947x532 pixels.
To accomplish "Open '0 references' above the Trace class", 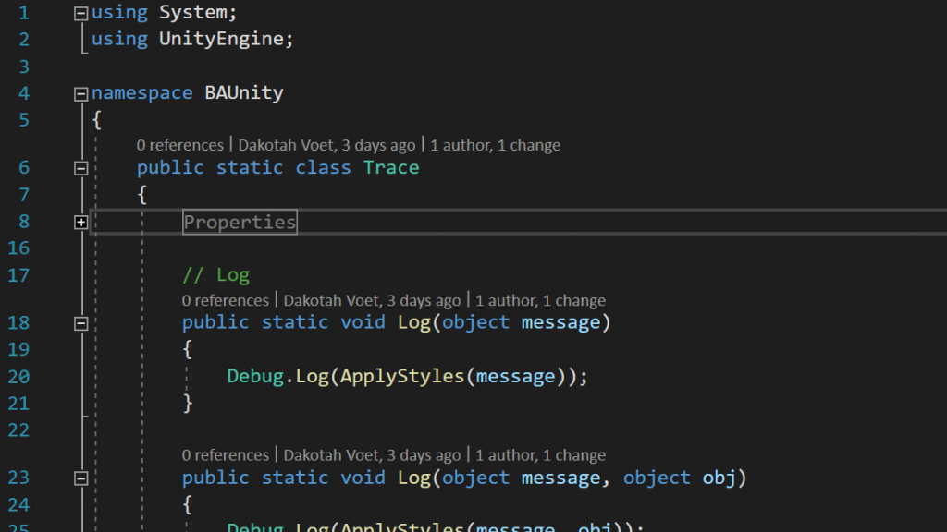I will pyautogui.click(x=179, y=145).
